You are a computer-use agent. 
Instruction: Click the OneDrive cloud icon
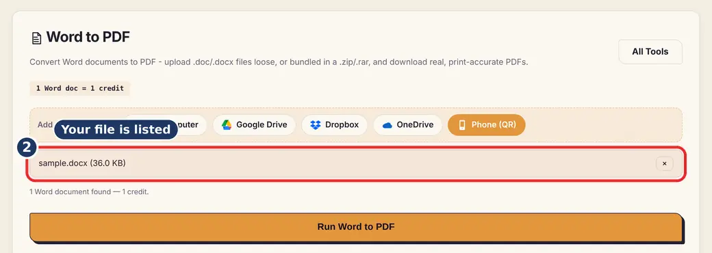click(387, 125)
